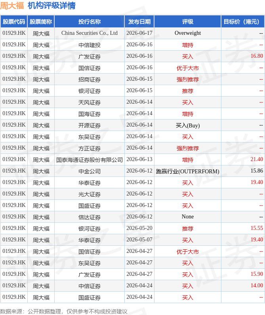
Task: Select the 发布日期 column header
Action: coord(139,21)
